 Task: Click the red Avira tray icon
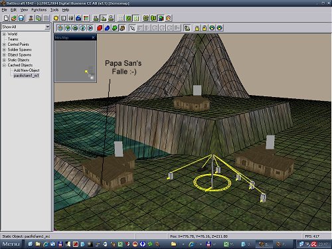tap(313, 244)
